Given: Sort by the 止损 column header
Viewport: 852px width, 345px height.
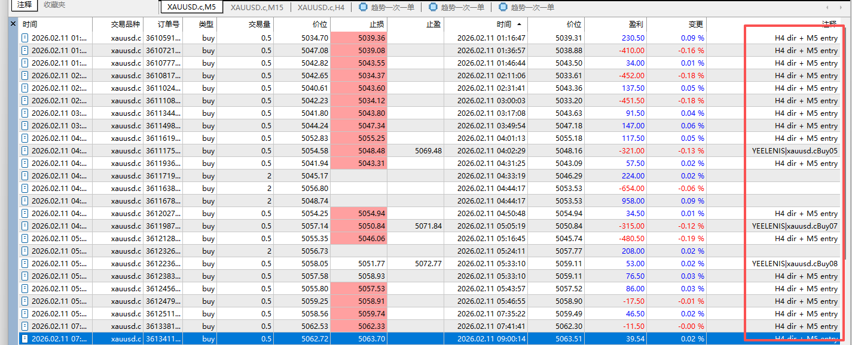Looking at the screenshot, I should click(x=359, y=24).
